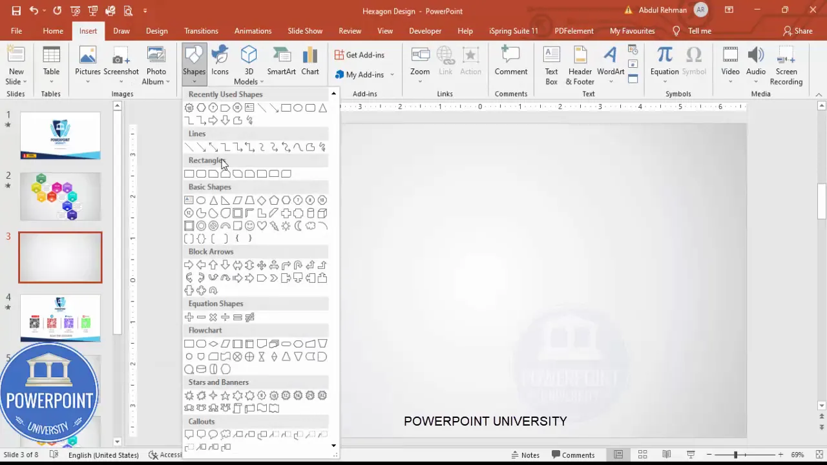This screenshot has height=465, width=827.
Task: Click the Get Add-ins button
Action: pos(359,55)
